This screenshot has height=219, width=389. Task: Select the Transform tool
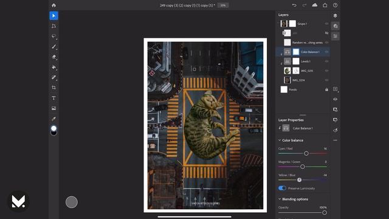tap(53, 26)
